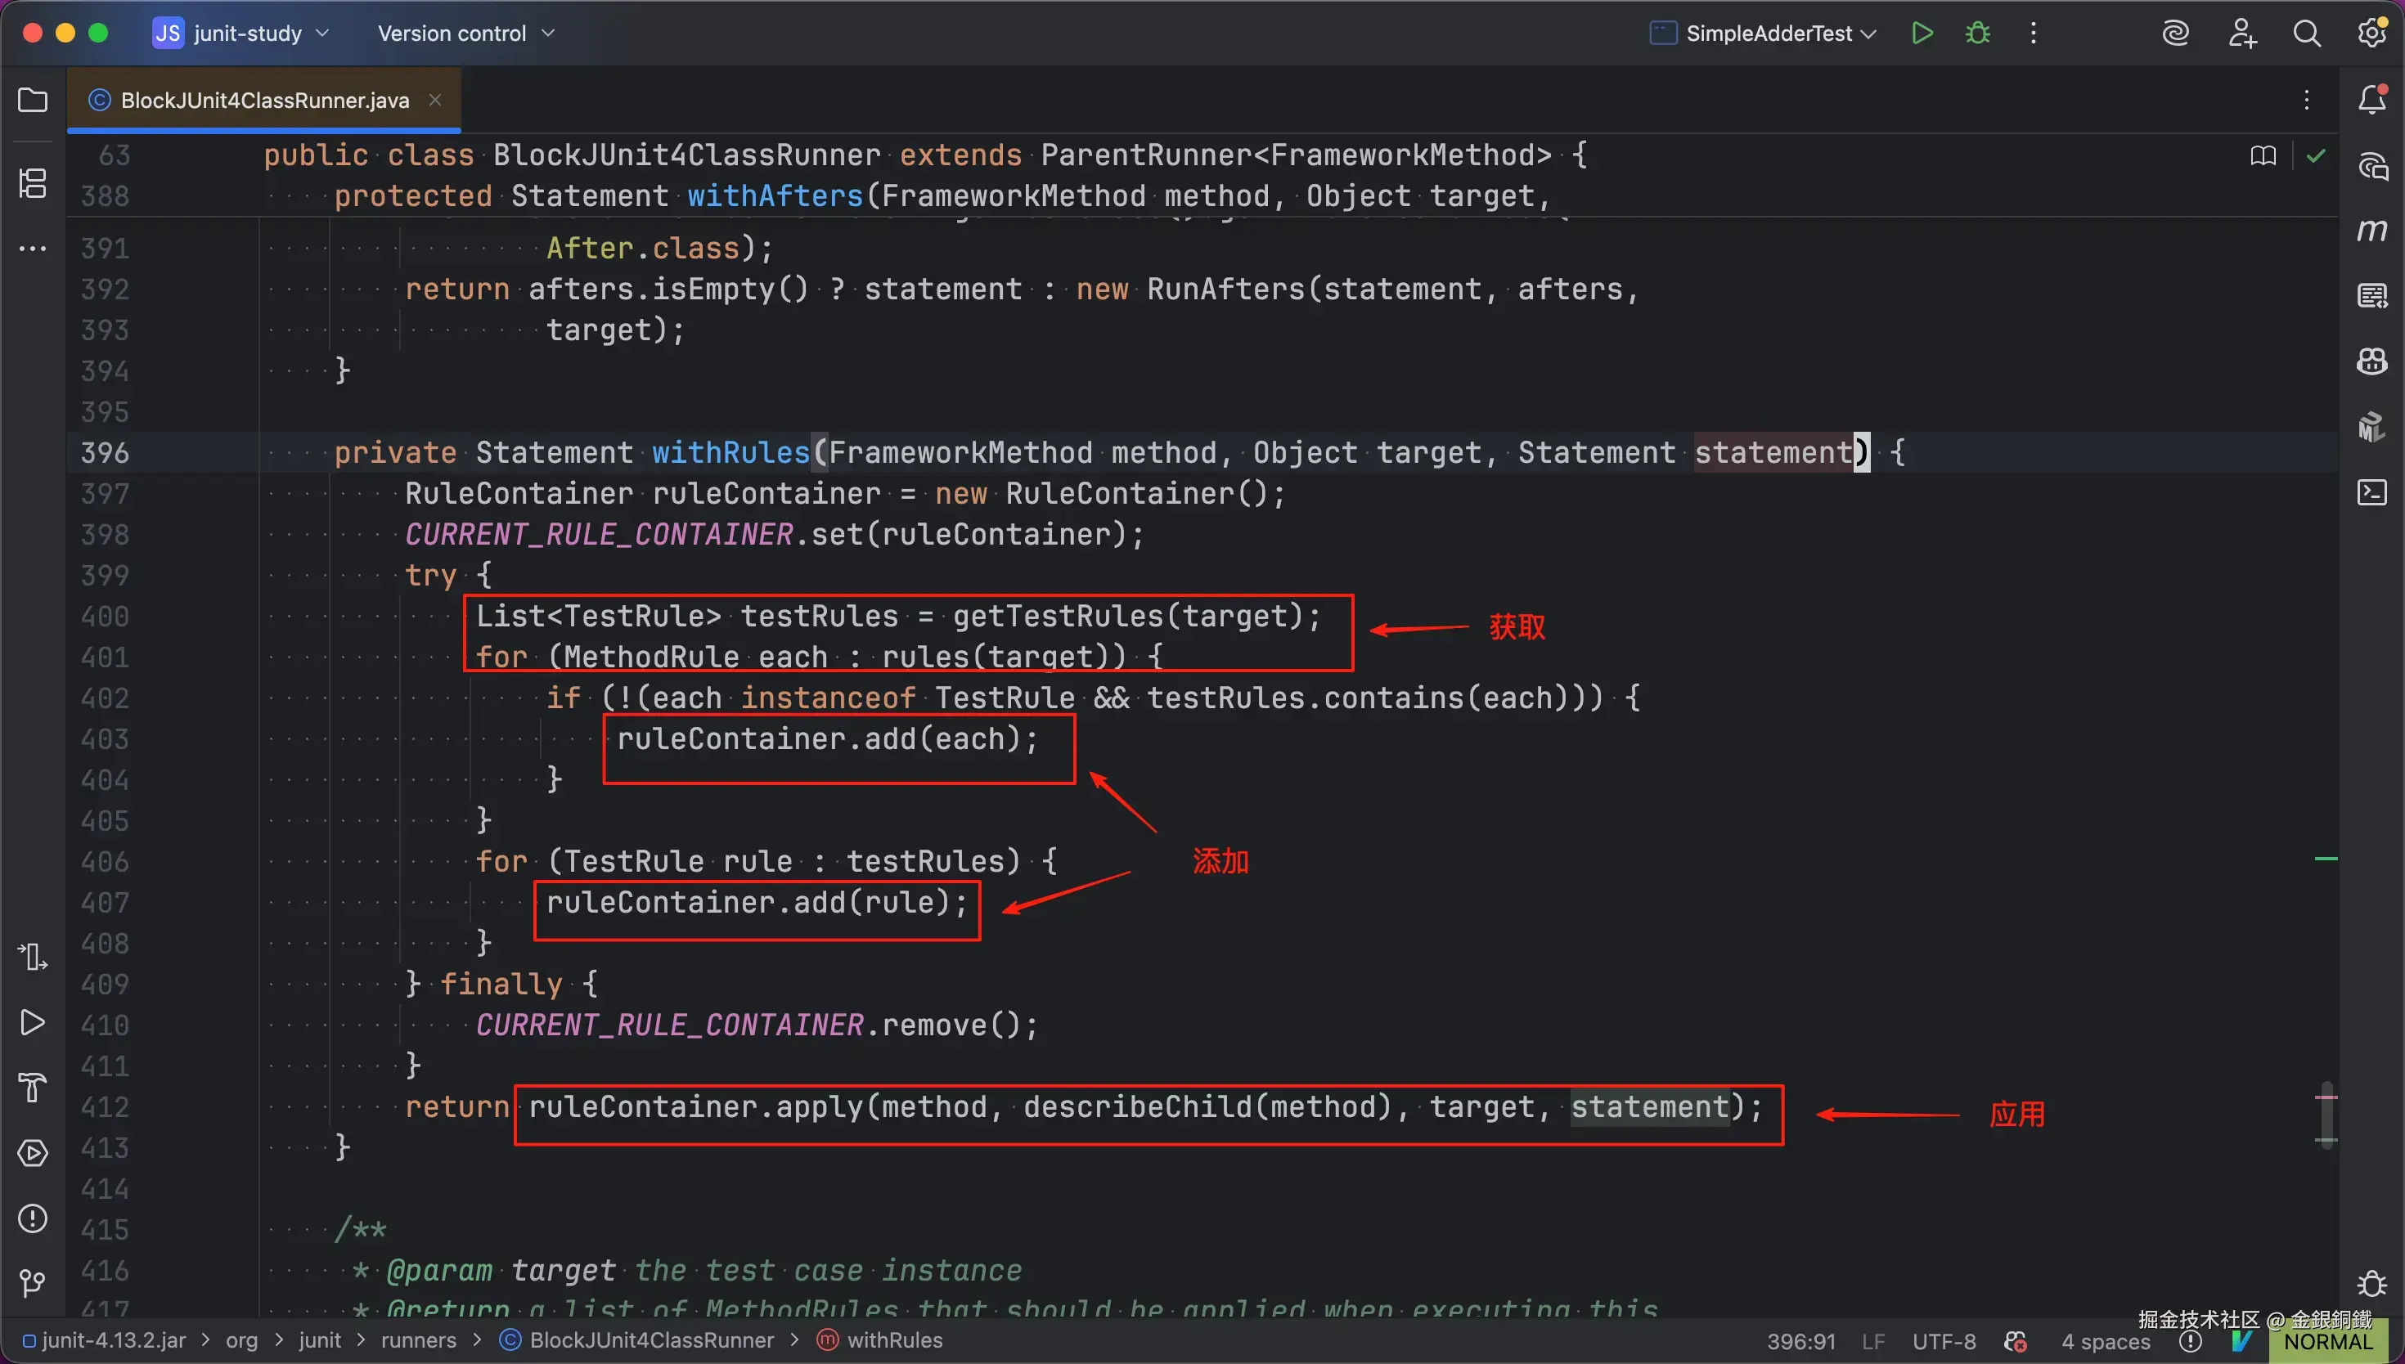The width and height of the screenshot is (2405, 1364).
Task: Open Notifications bell icon
Action: (x=2372, y=99)
